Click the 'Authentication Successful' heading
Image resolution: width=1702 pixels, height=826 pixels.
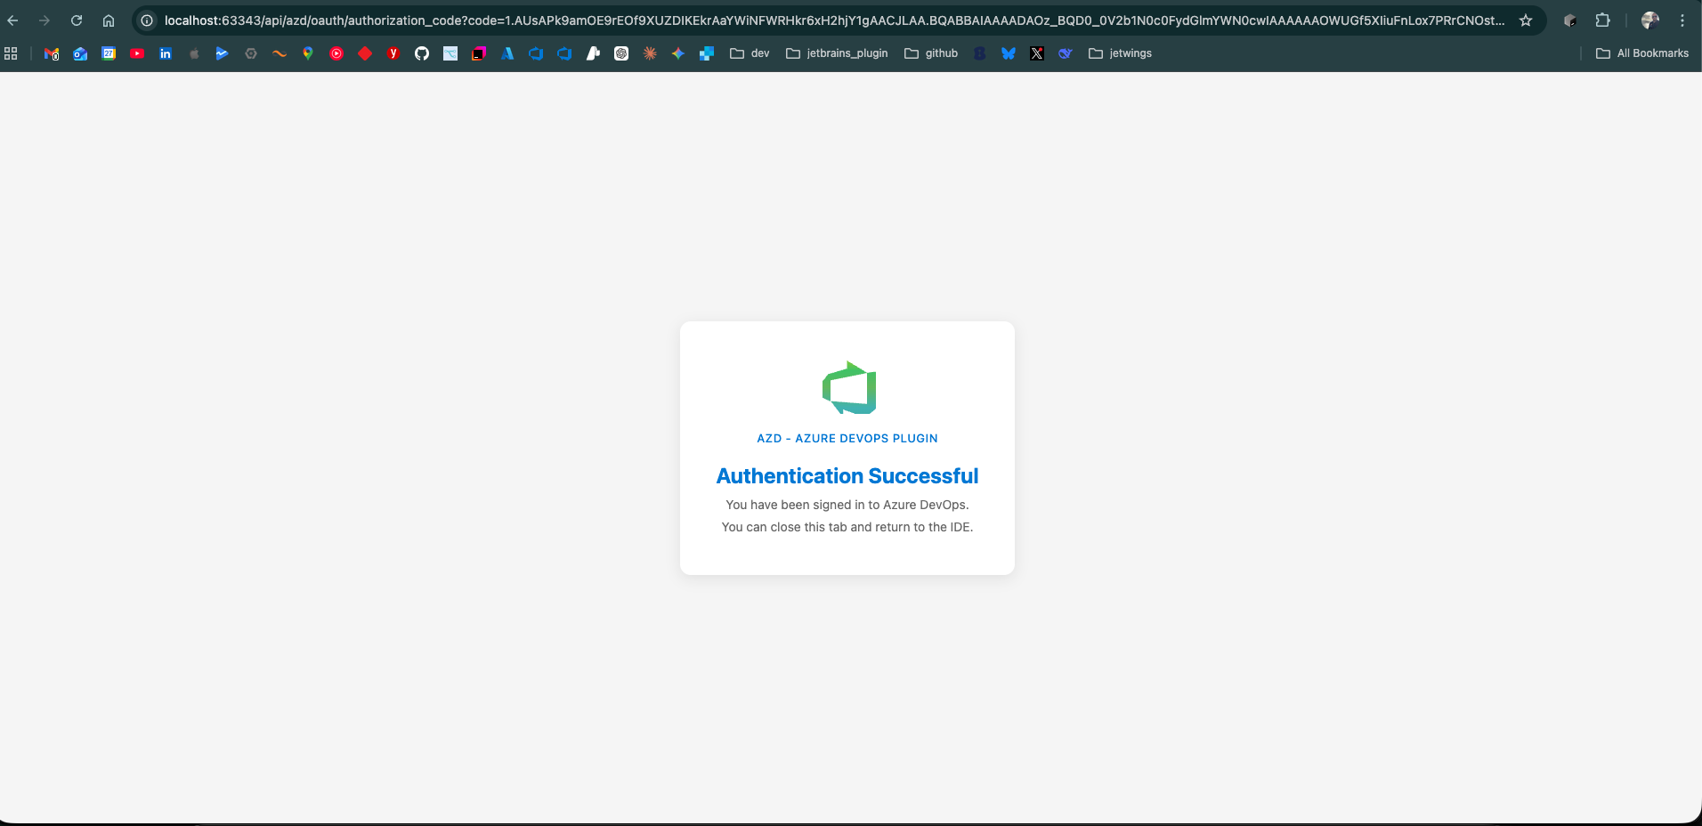(x=847, y=476)
